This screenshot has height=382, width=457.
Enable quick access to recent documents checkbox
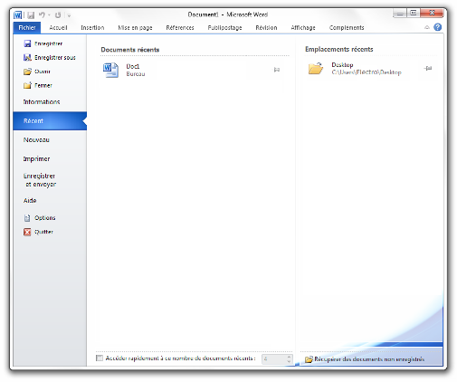[x=100, y=358]
